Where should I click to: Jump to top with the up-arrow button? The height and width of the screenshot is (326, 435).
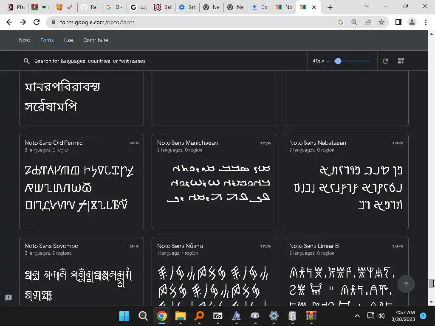pyautogui.click(x=406, y=284)
